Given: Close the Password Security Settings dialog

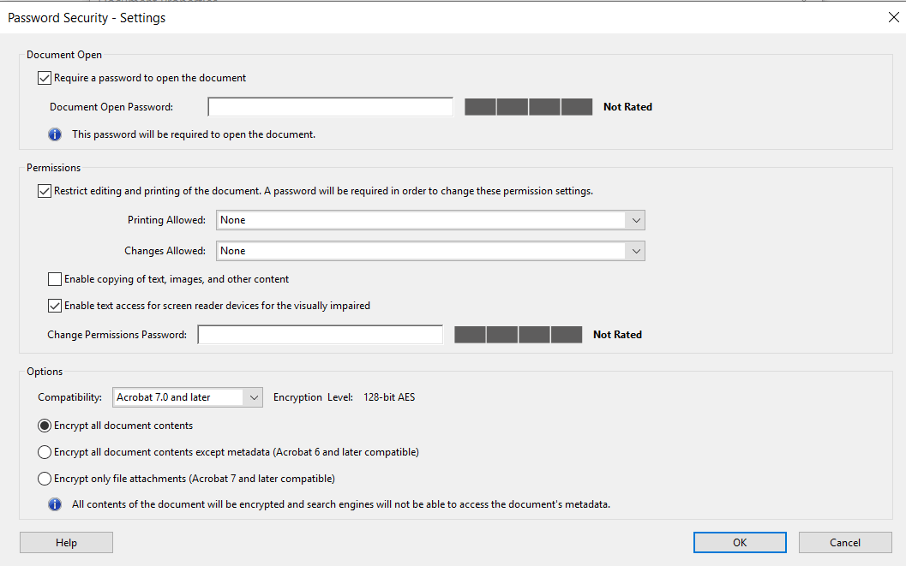Looking at the screenshot, I should tap(893, 17).
